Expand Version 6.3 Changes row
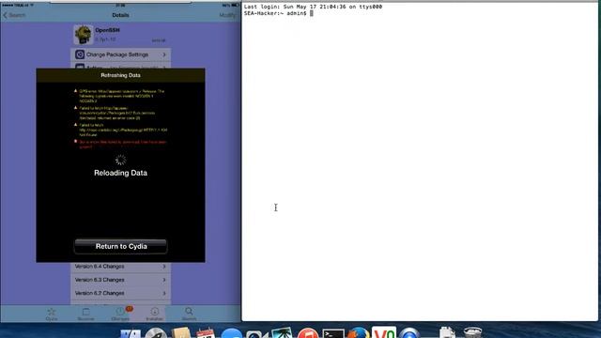The width and height of the screenshot is (601, 338). pyautogui.click(x=121, y=280)
